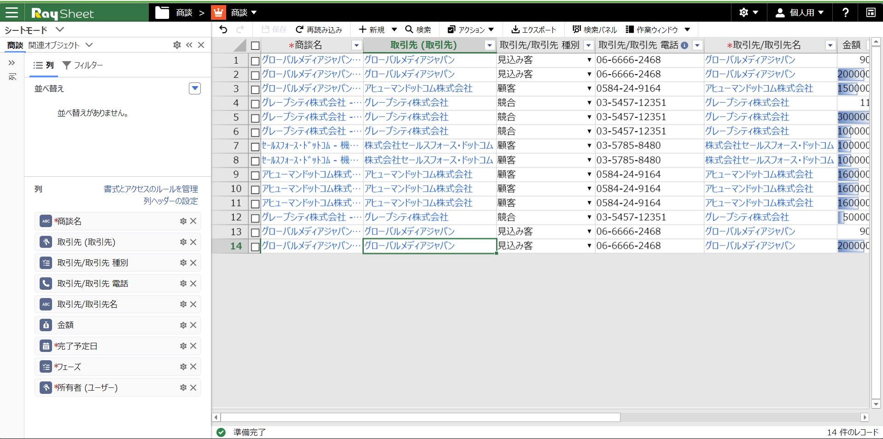Screen dimensions: 883x439
Task: Select the 金額 data bar cell in row 5
Action: point(853,117)
